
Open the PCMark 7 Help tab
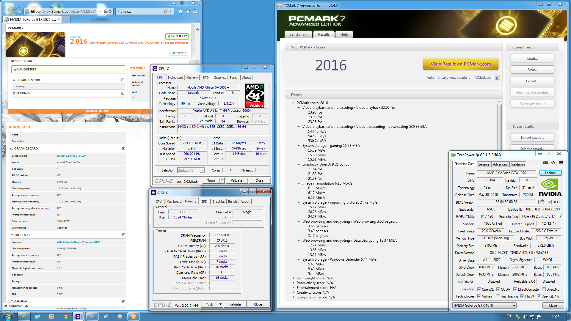(x=344, y=34)
